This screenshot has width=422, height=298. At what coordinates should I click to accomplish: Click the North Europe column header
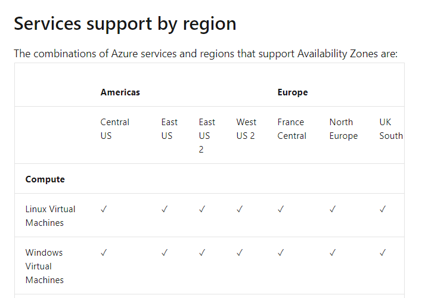tap(343, 129)
